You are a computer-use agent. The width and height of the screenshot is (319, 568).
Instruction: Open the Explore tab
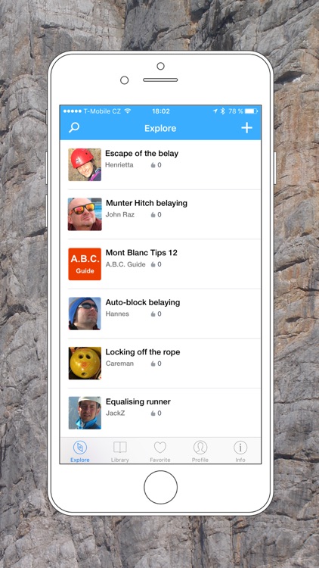(x=80, y=451)
